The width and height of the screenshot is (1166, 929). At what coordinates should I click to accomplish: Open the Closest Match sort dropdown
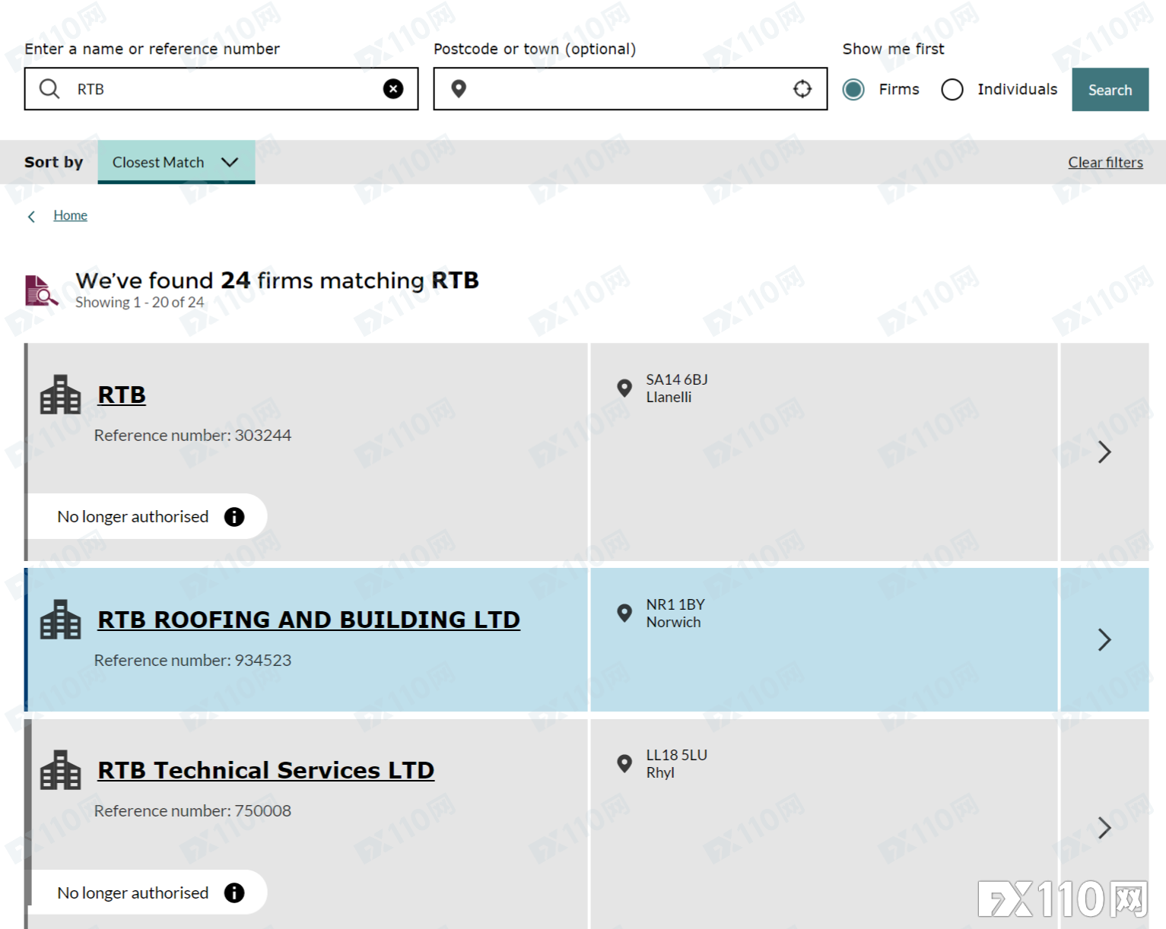pyautogui.click(x=176, y=162)
